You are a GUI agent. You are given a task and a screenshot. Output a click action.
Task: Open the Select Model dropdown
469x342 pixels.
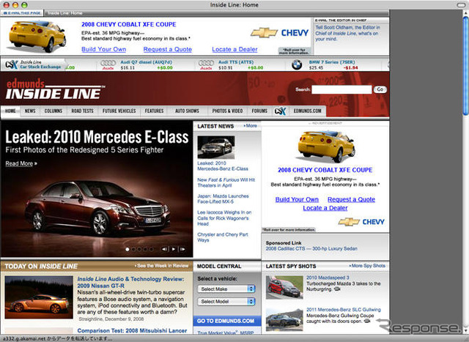(226, 302)
